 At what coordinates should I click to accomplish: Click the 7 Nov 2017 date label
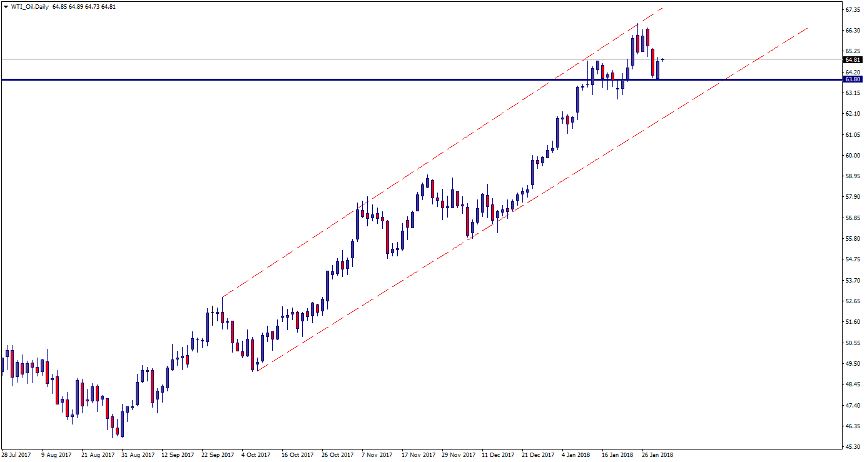click(x=377, y=455)
